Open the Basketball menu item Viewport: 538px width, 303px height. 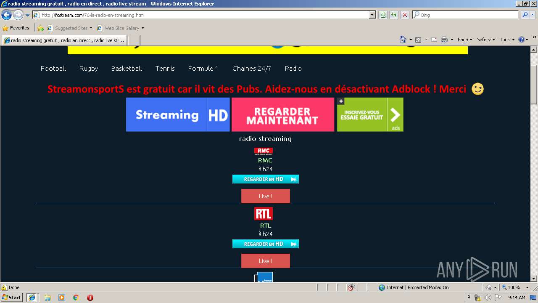click(x=127, y=68)
